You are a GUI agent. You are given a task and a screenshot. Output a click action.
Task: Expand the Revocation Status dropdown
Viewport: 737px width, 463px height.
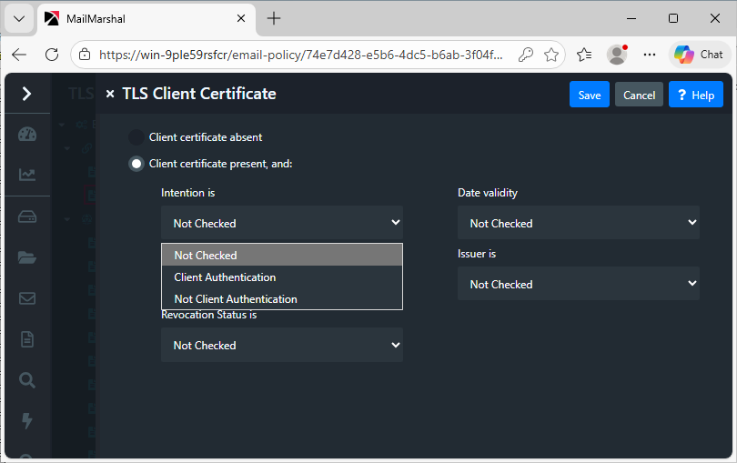click(x=281, y=345)
